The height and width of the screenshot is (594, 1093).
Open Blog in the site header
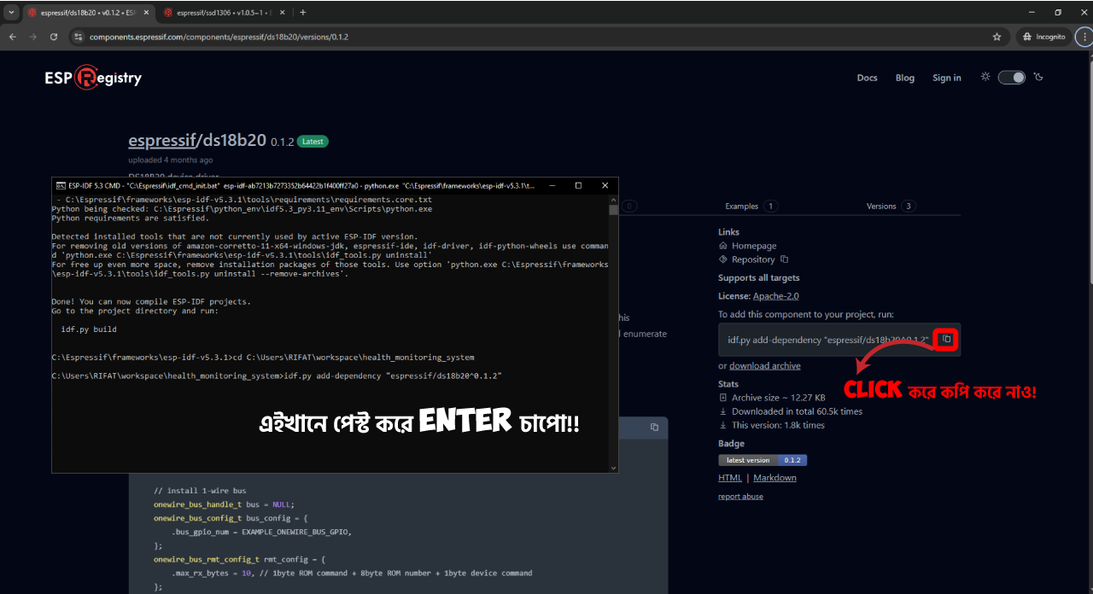pyautogui.click(x=905, y=78)
